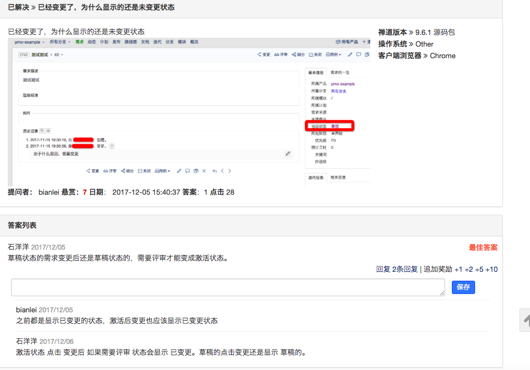This screenshot has height=370, width=530.
Task: Click the 追加奖励 label
Action: 438,269
